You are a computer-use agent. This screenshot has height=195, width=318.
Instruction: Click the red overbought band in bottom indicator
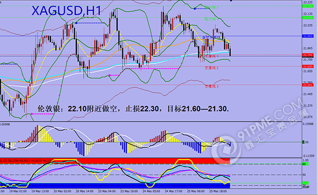[x=115, y=161]
